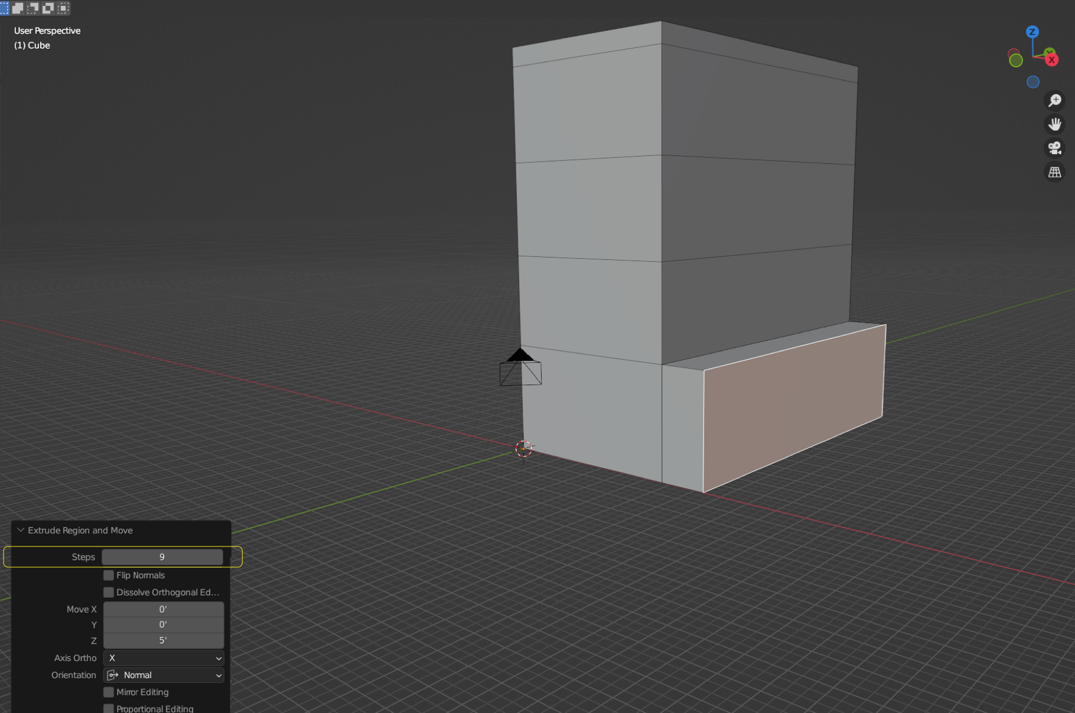The width and height of the screenshot is (1075, 713).
Task: Open the Axis Ortho dropdown
Action: point(164,658)
